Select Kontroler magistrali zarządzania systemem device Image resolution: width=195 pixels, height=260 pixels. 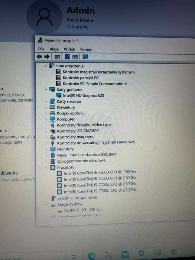[x=99, y=72]
